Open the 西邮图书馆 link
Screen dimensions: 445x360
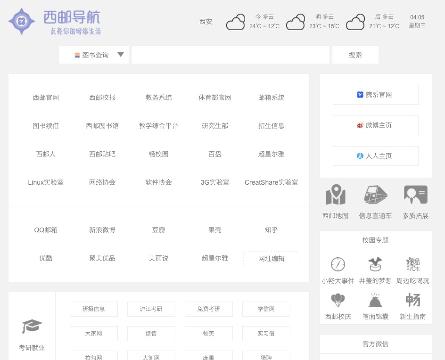click(102, 126)
